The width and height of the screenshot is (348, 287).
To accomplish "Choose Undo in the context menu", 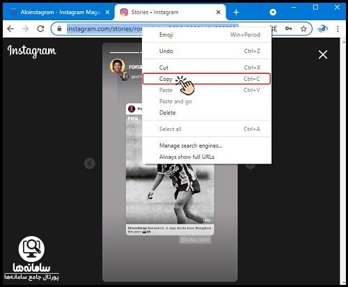I will tap(207, 51).
